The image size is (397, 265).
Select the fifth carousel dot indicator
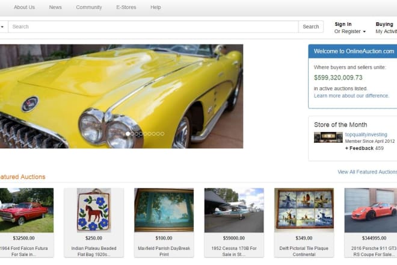[x=145, y=134]
